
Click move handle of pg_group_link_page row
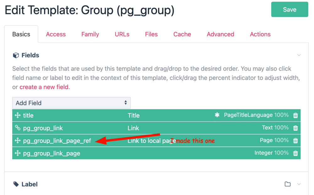(x=18, y=153)
